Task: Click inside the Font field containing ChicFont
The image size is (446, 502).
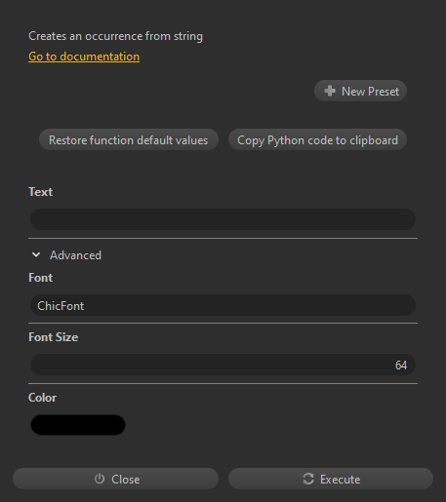Action: [x=223, y=305]
